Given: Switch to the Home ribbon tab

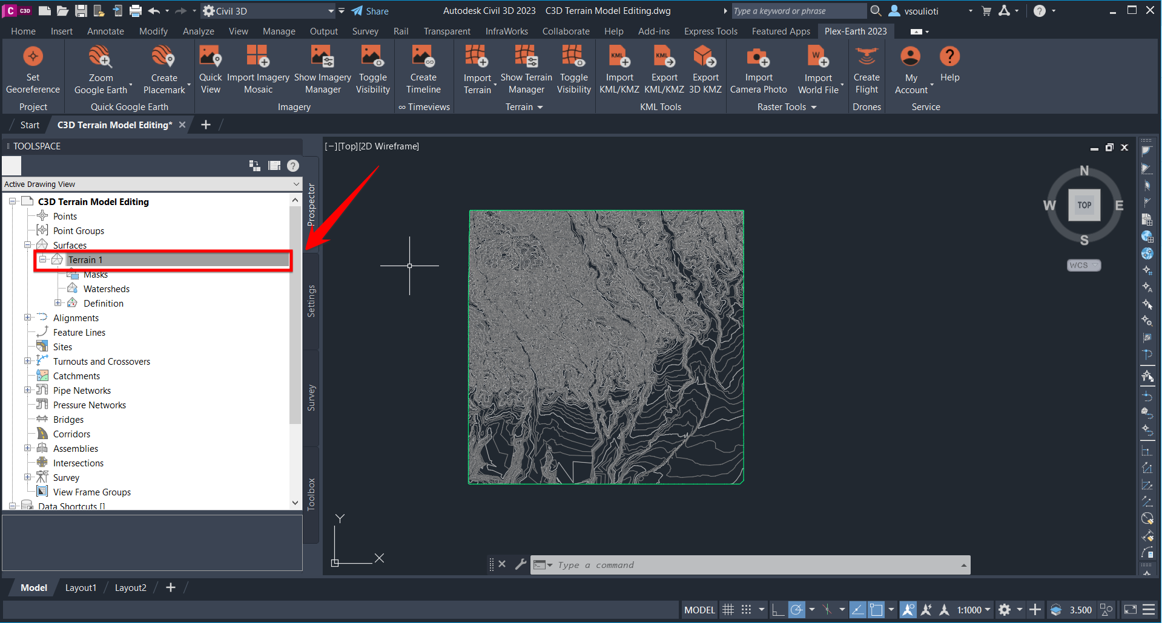Looking at the screenshot, I should tap(23, 31).
